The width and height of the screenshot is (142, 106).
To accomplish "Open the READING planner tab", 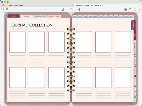I will click(27, 16).
